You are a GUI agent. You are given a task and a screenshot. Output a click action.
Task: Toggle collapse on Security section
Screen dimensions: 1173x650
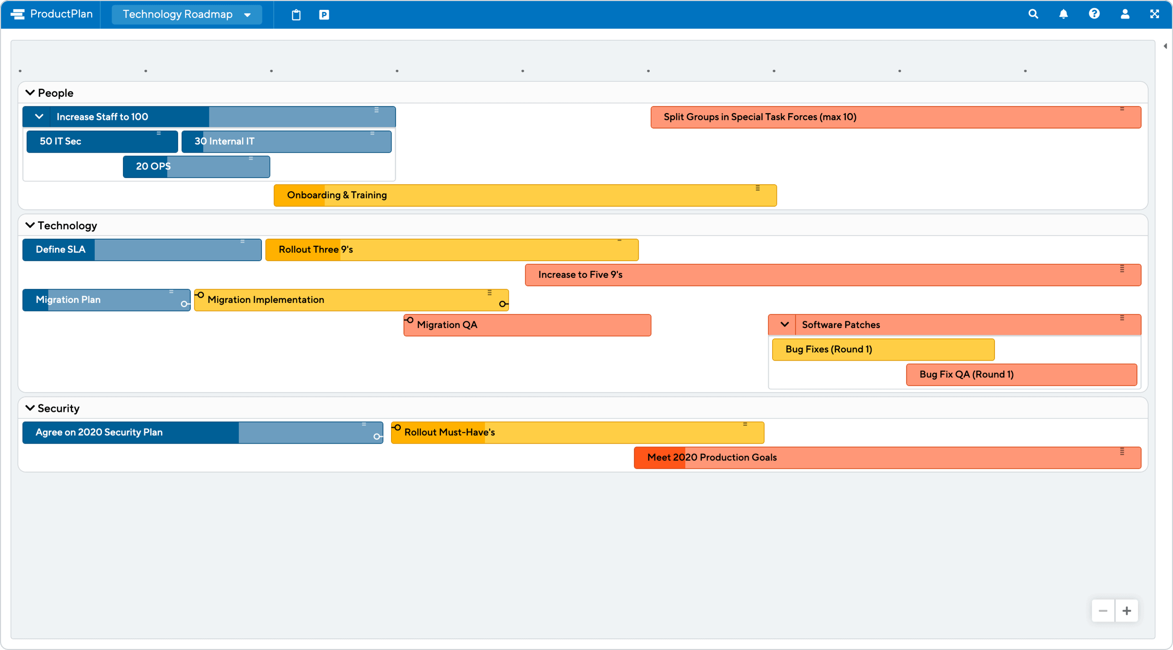[30, 407]
